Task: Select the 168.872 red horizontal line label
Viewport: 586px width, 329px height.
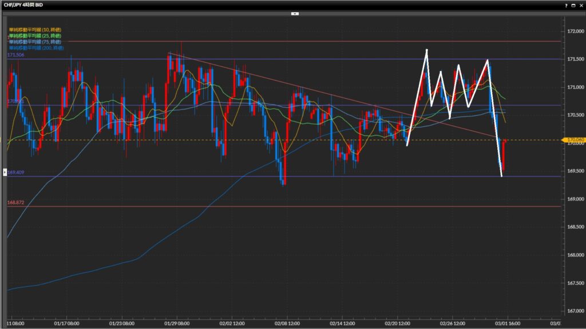Action: tap(15, 202)
